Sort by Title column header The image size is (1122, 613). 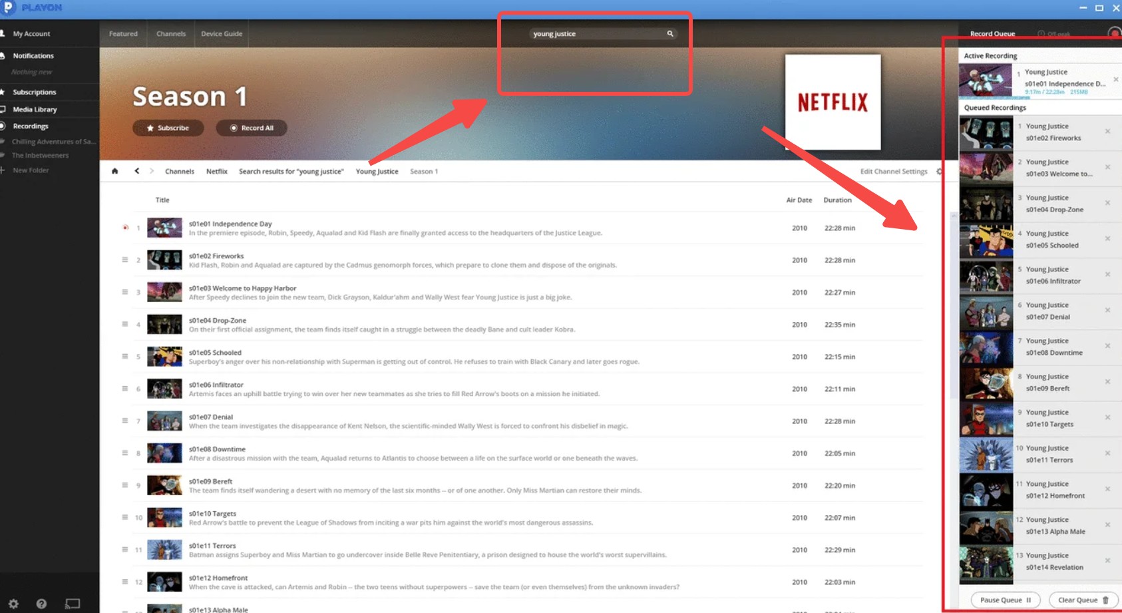[162, 200]
